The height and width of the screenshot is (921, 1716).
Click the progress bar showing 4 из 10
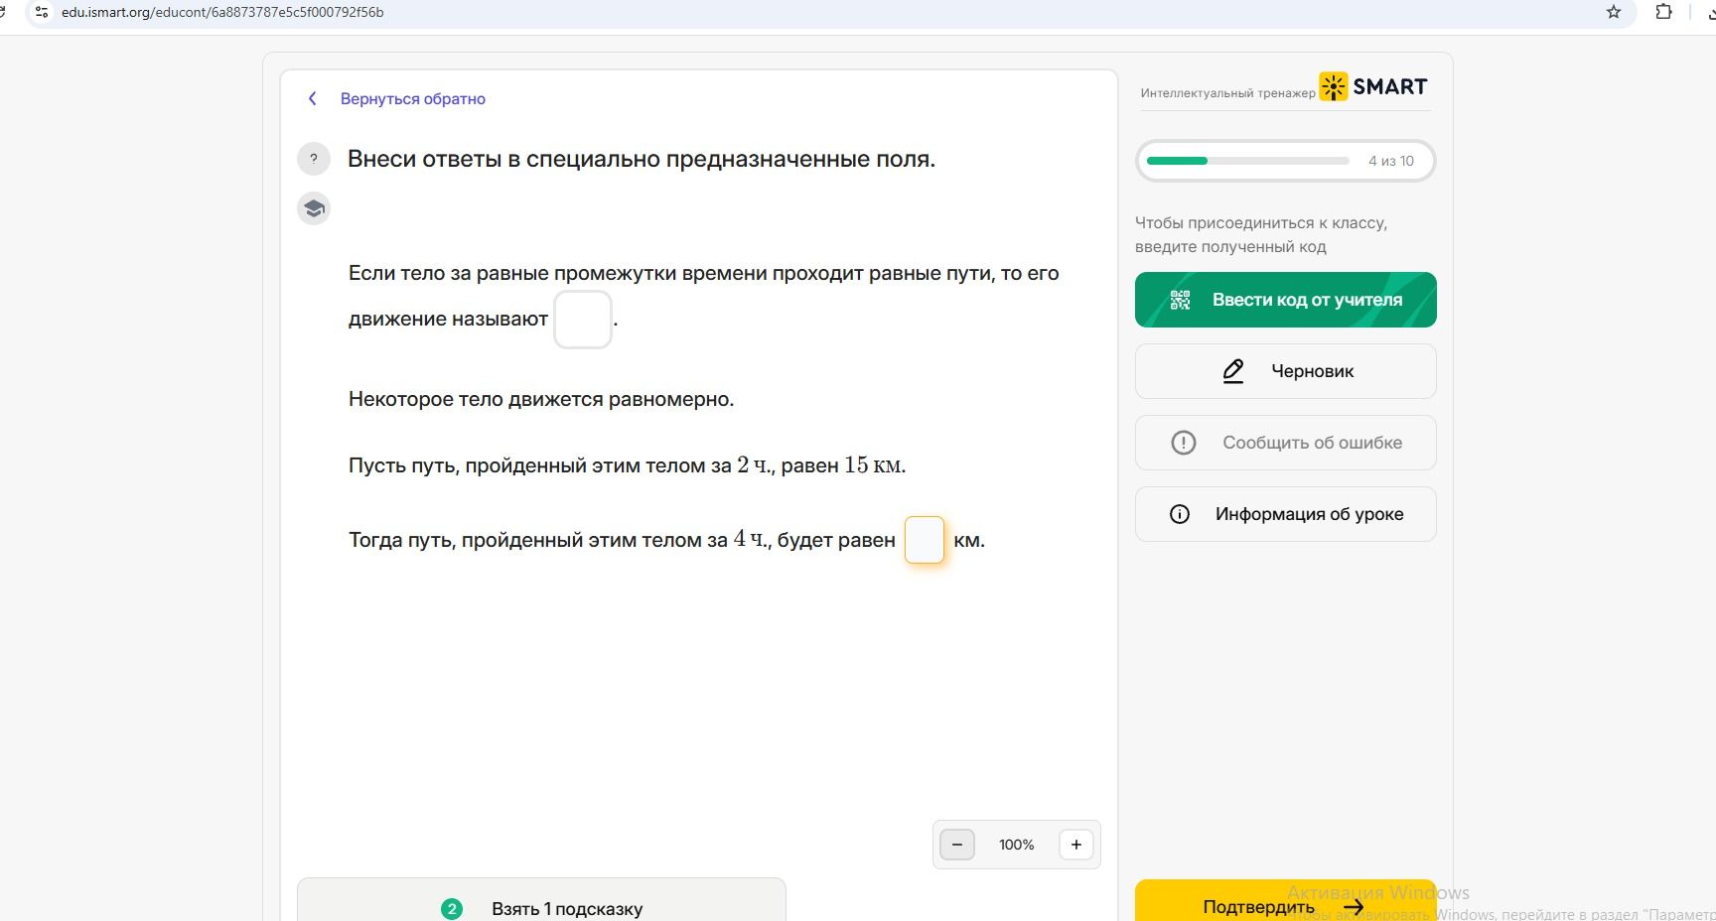[1286, 161]
